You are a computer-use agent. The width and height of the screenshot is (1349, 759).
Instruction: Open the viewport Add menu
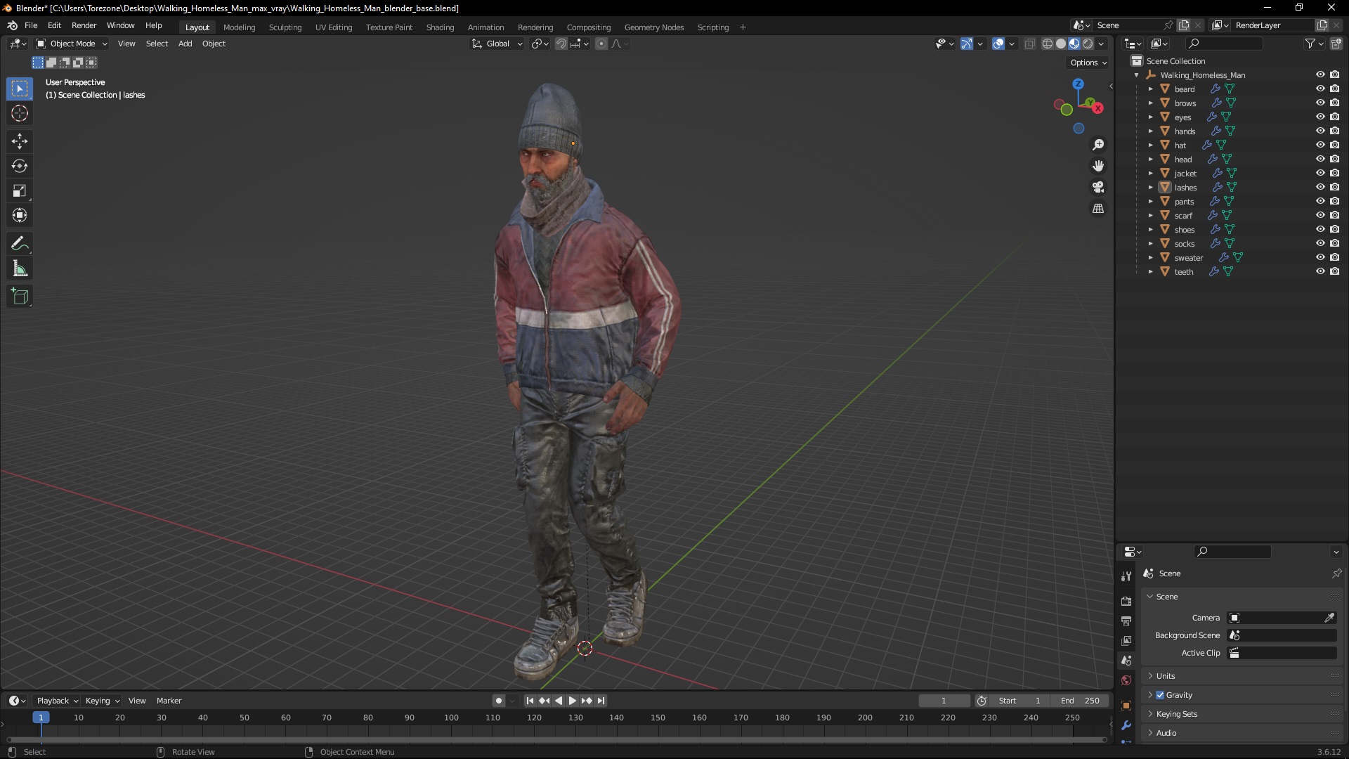pyautogui.click(x=185, y=44)
